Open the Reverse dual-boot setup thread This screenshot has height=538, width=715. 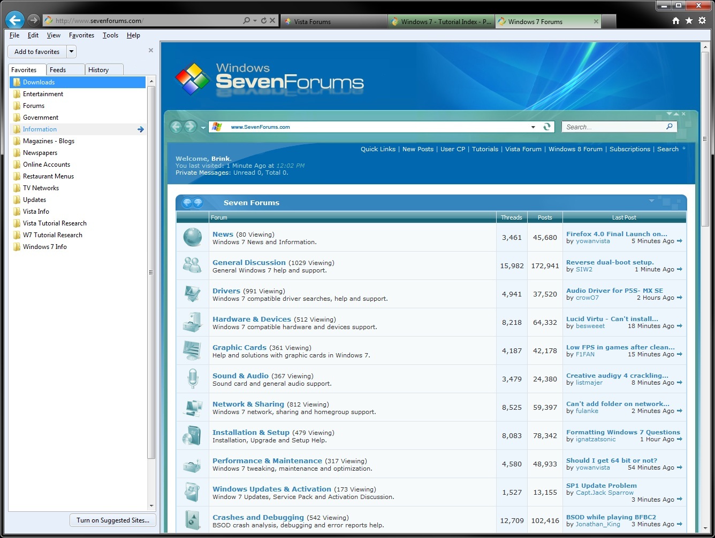coord(610,262)
